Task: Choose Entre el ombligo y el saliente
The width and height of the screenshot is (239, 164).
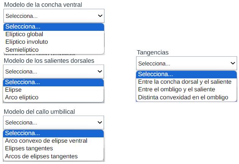Action: (x=176, y=89)
